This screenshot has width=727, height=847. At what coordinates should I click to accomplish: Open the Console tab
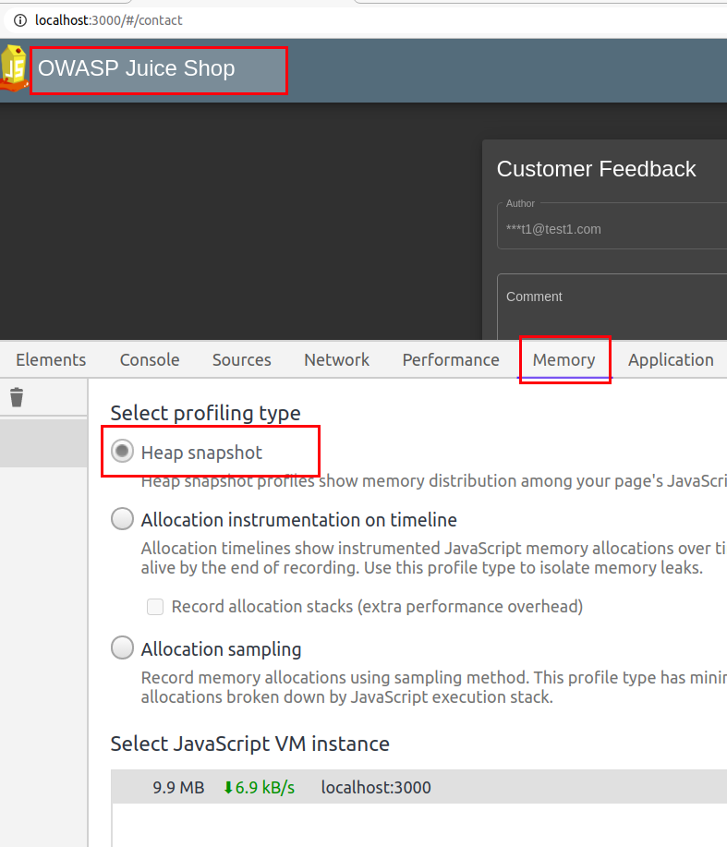click(150, 359)
